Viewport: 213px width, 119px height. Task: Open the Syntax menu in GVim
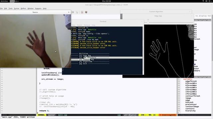(x=17, y=9)
